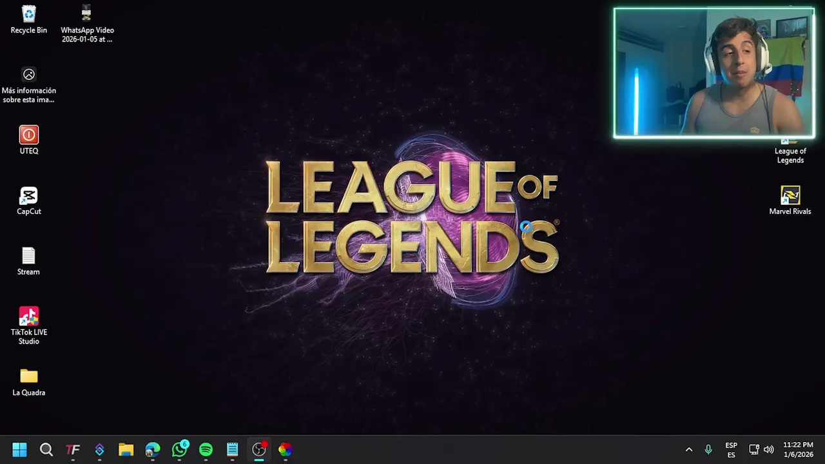Open WhatsApp with 6 unread badge
825x464 pixels.
[x=180, y=449]
